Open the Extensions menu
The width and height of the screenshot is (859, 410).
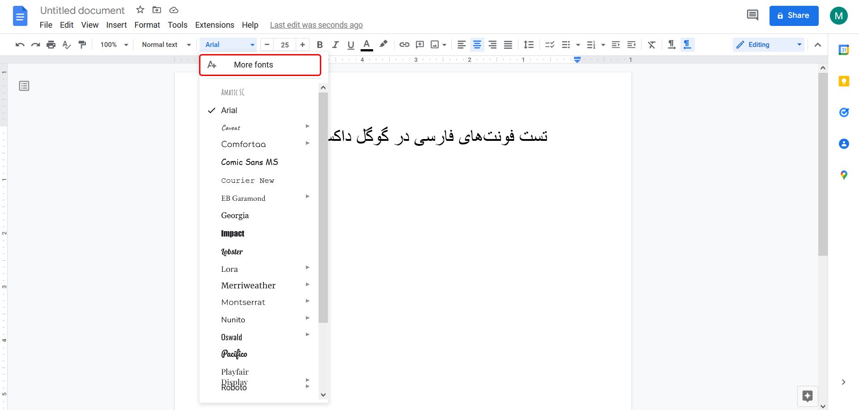coord(214,25)
